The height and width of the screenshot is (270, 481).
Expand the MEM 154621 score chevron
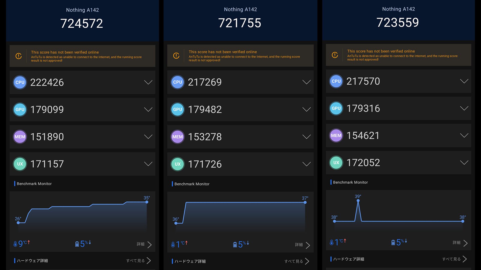tap(464, 135)
